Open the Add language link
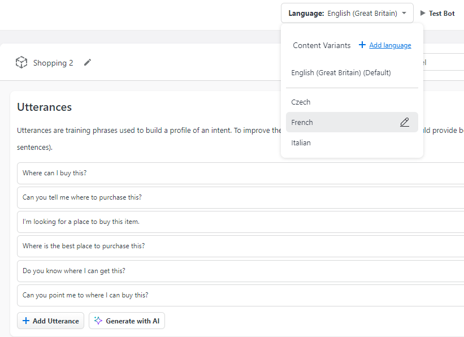The image size is (464, 337). tap(390, 45)
